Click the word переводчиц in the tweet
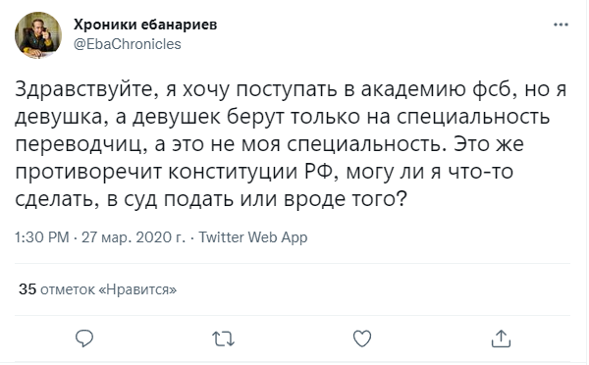This screenshot has width=589, height=365. coord(80,145)
